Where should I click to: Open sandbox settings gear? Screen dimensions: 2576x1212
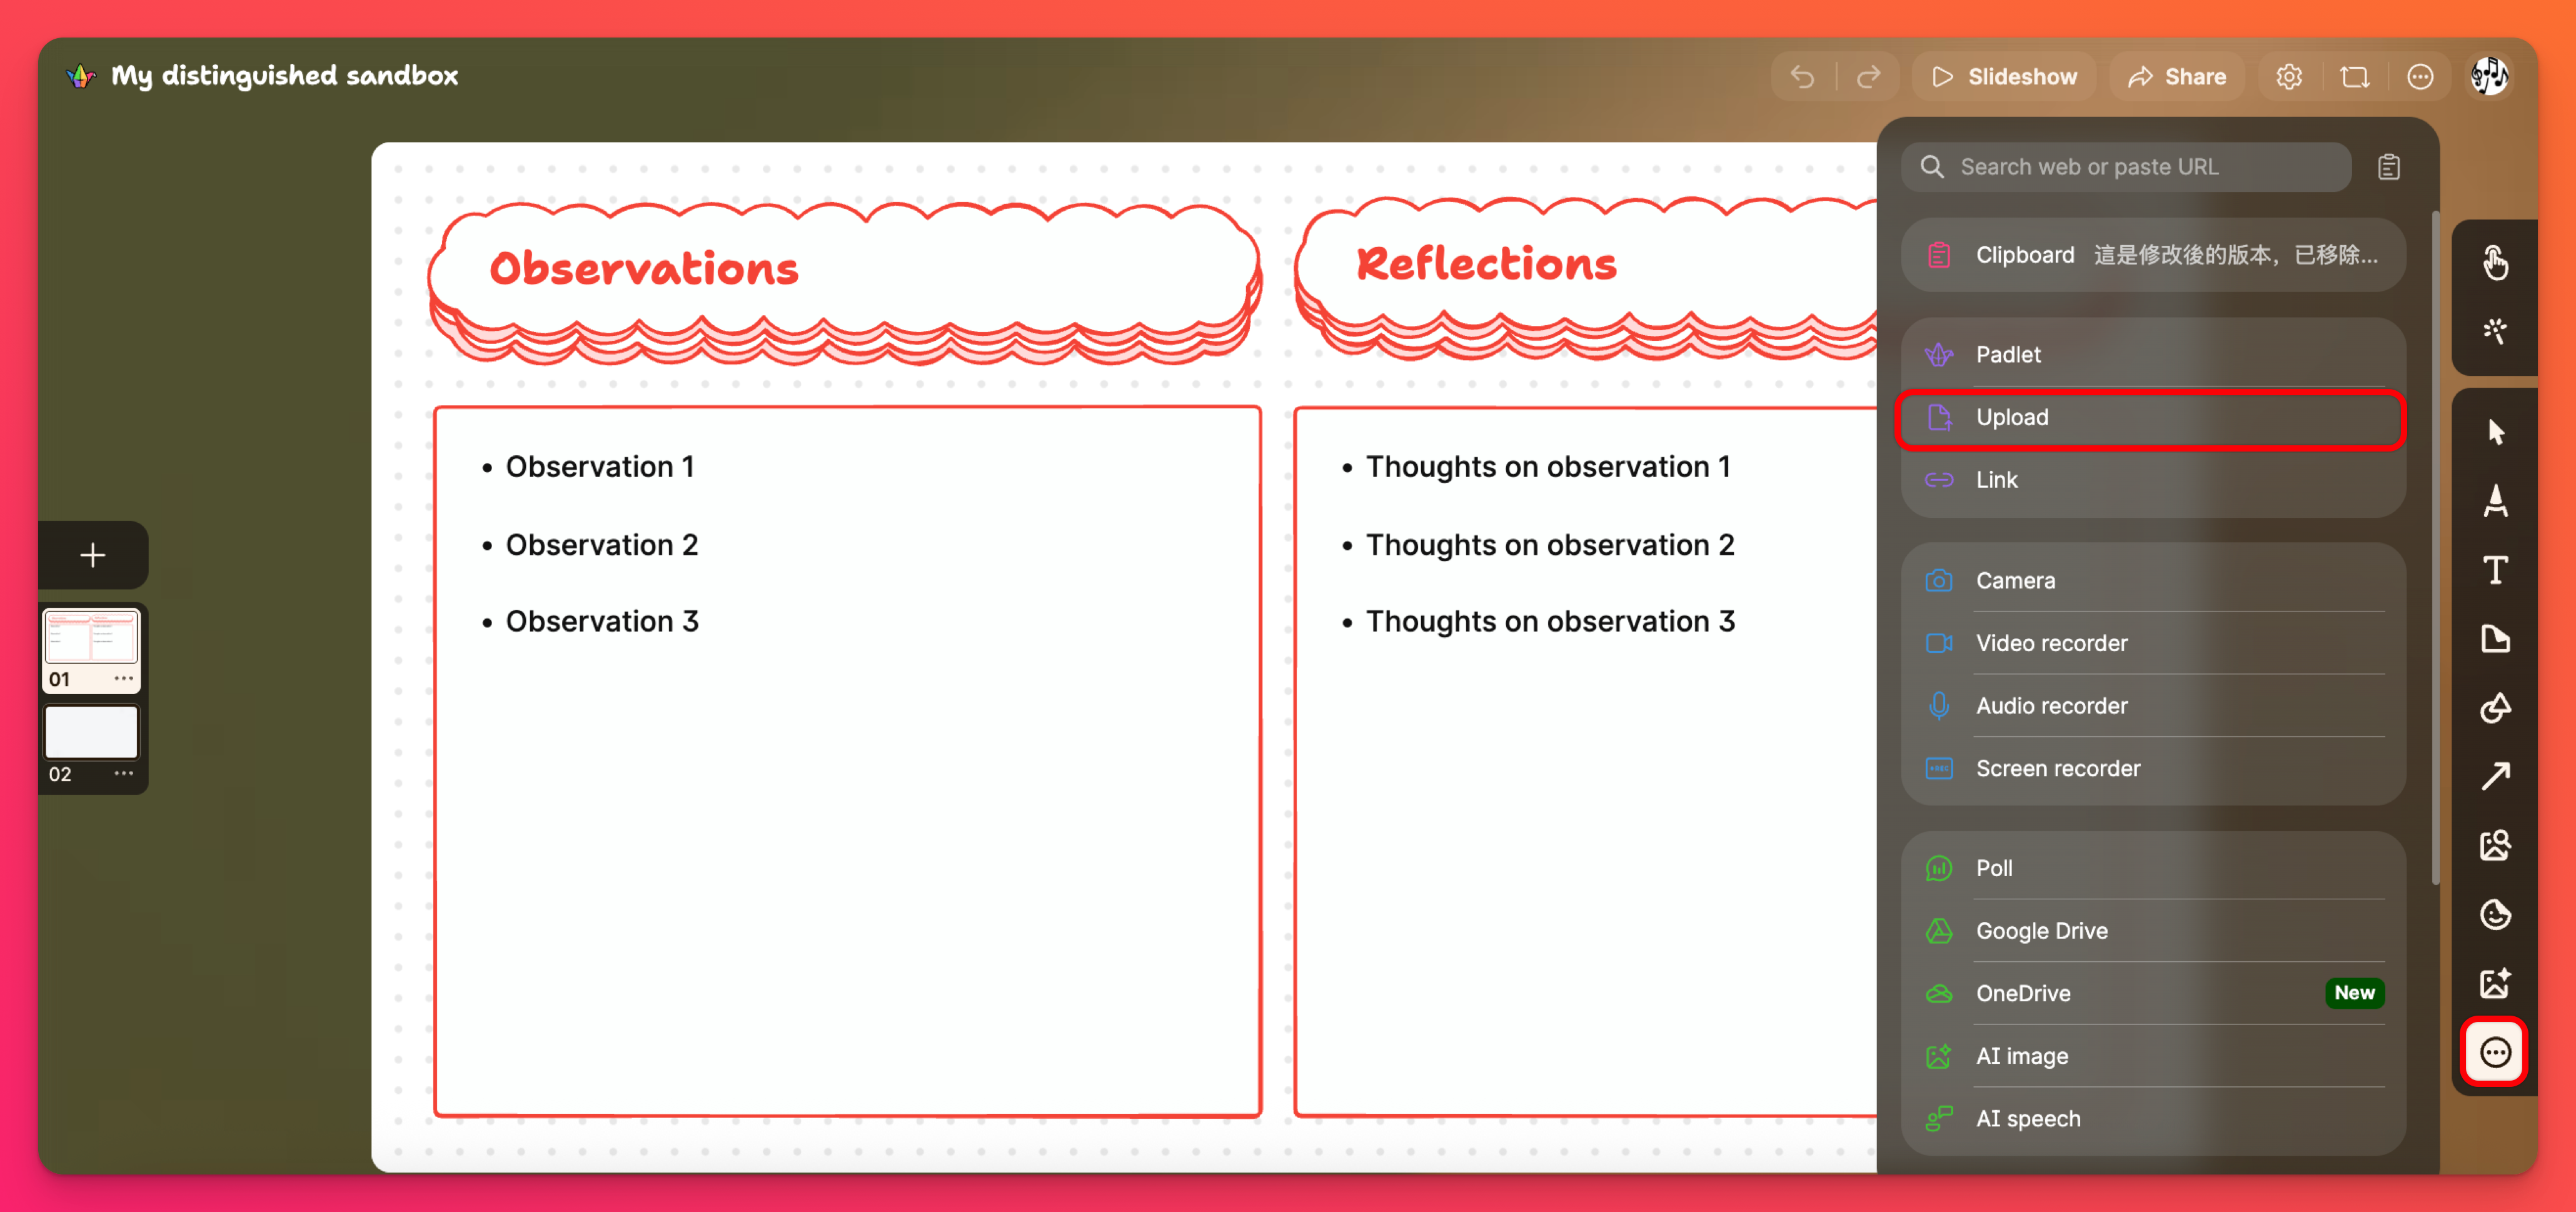[2288, 77]
